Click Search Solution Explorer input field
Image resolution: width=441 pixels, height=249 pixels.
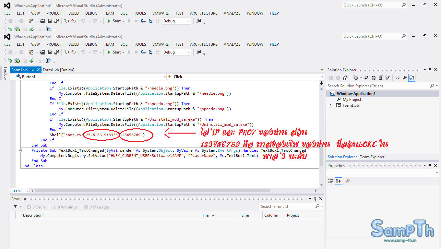tap(378, 86)
